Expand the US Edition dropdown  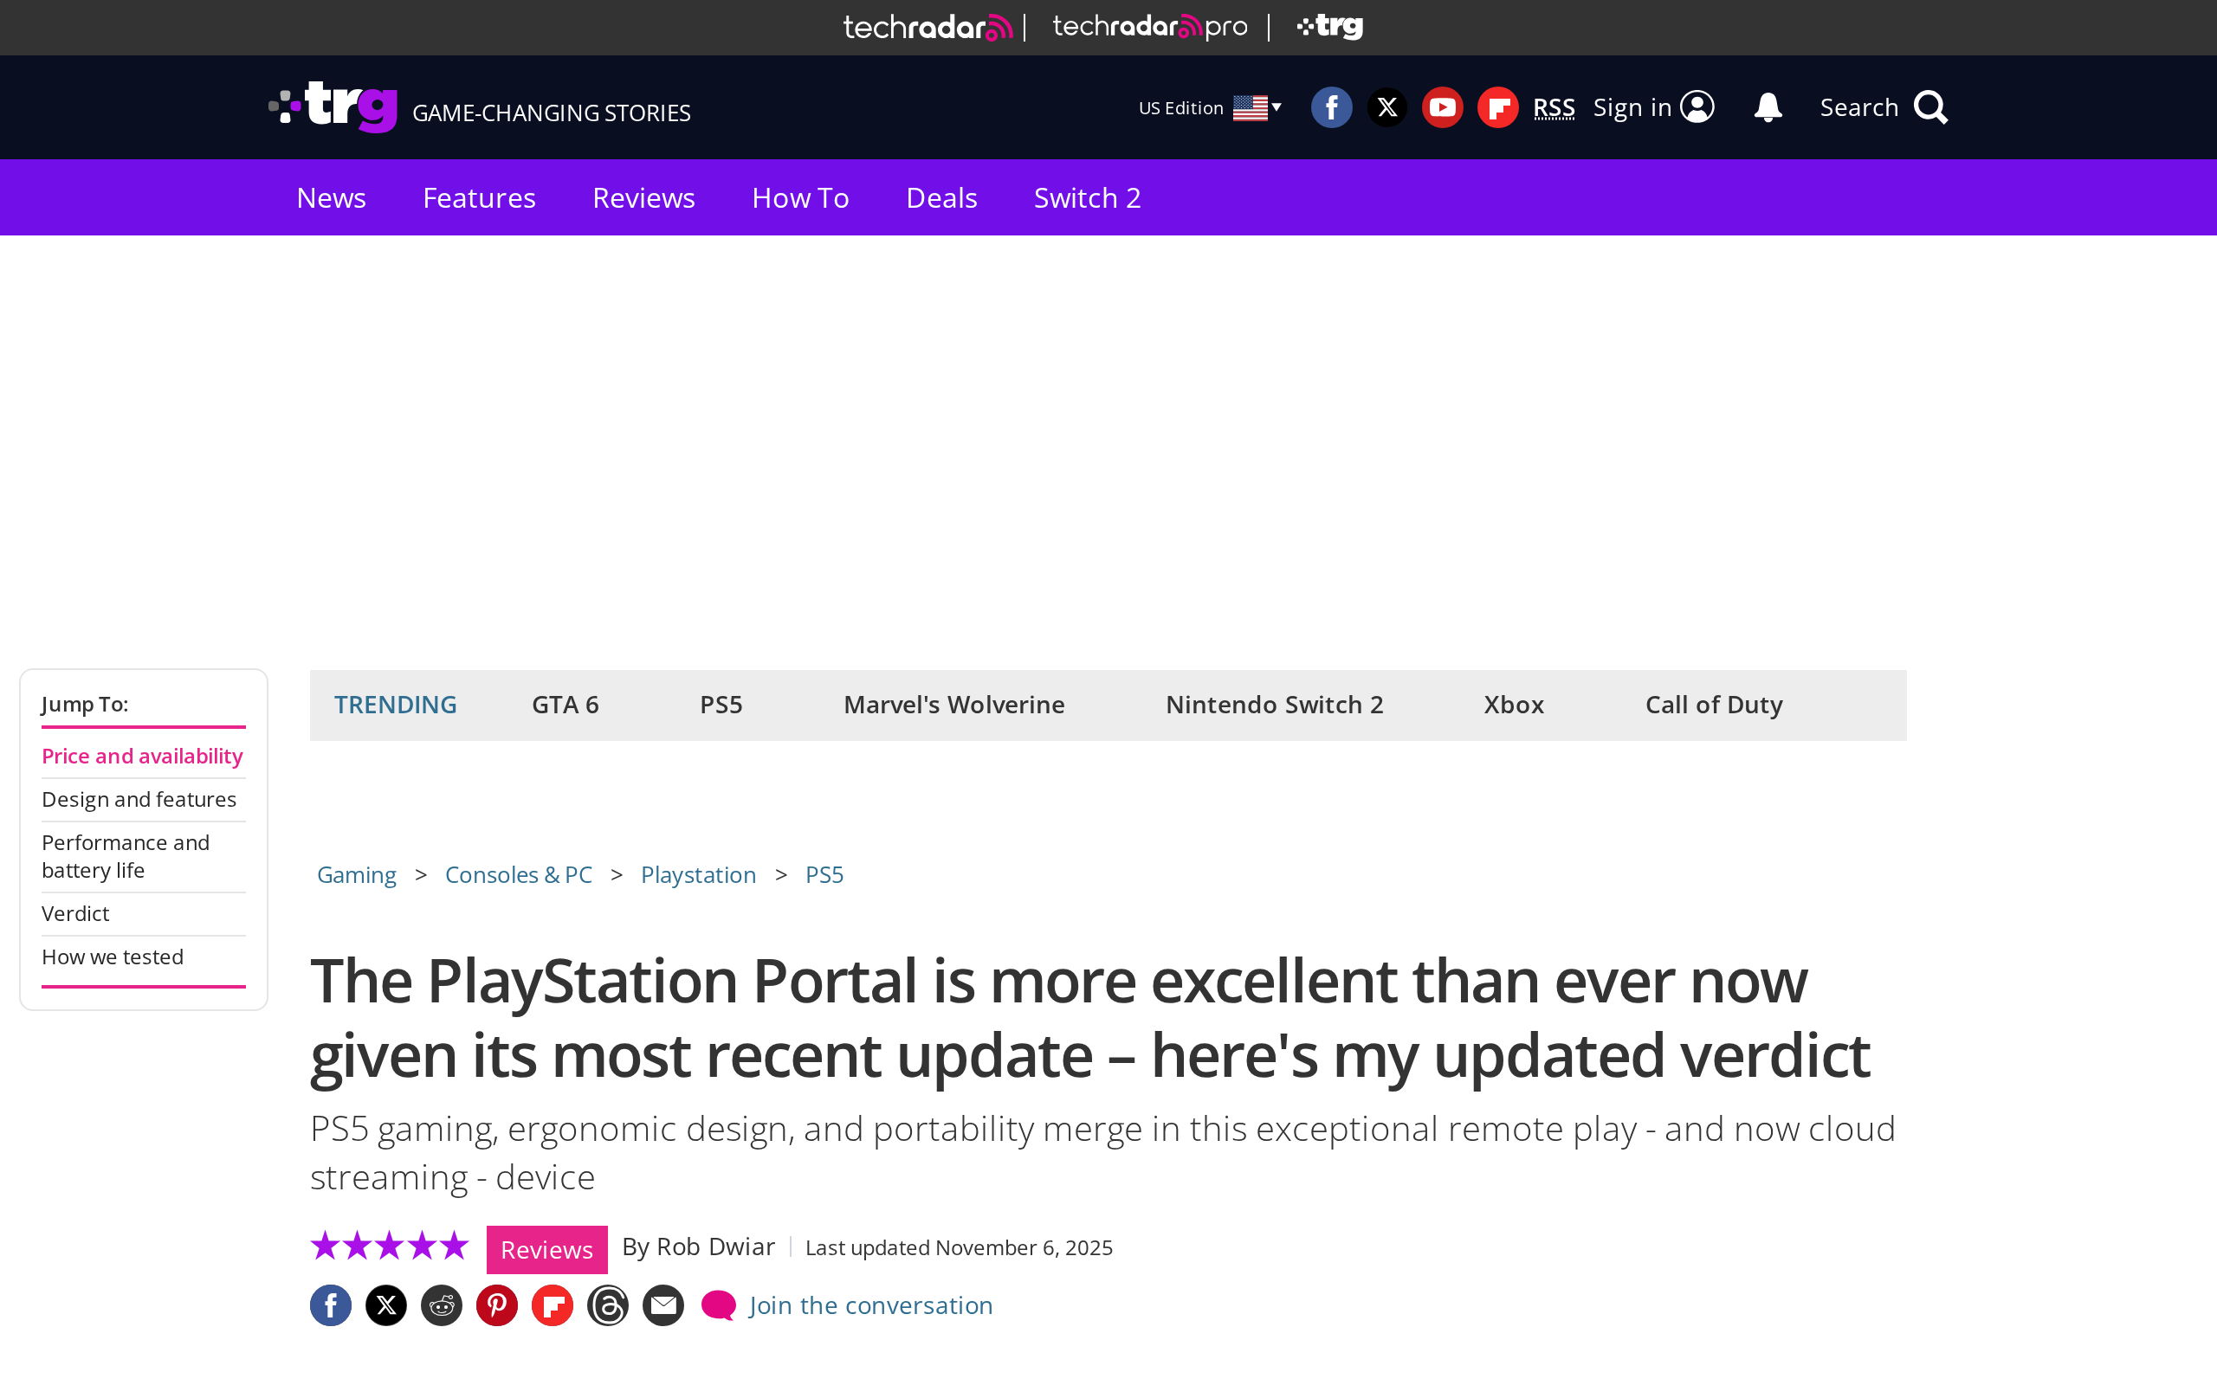click(x=1209, y=108)
